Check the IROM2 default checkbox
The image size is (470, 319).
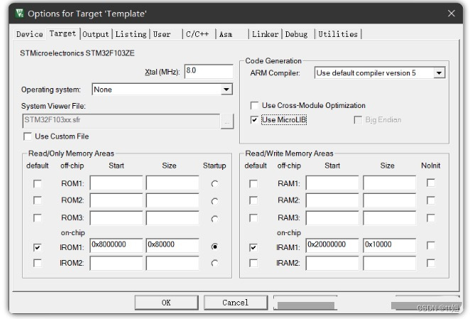pyautogui.click(x=38, y=263)
